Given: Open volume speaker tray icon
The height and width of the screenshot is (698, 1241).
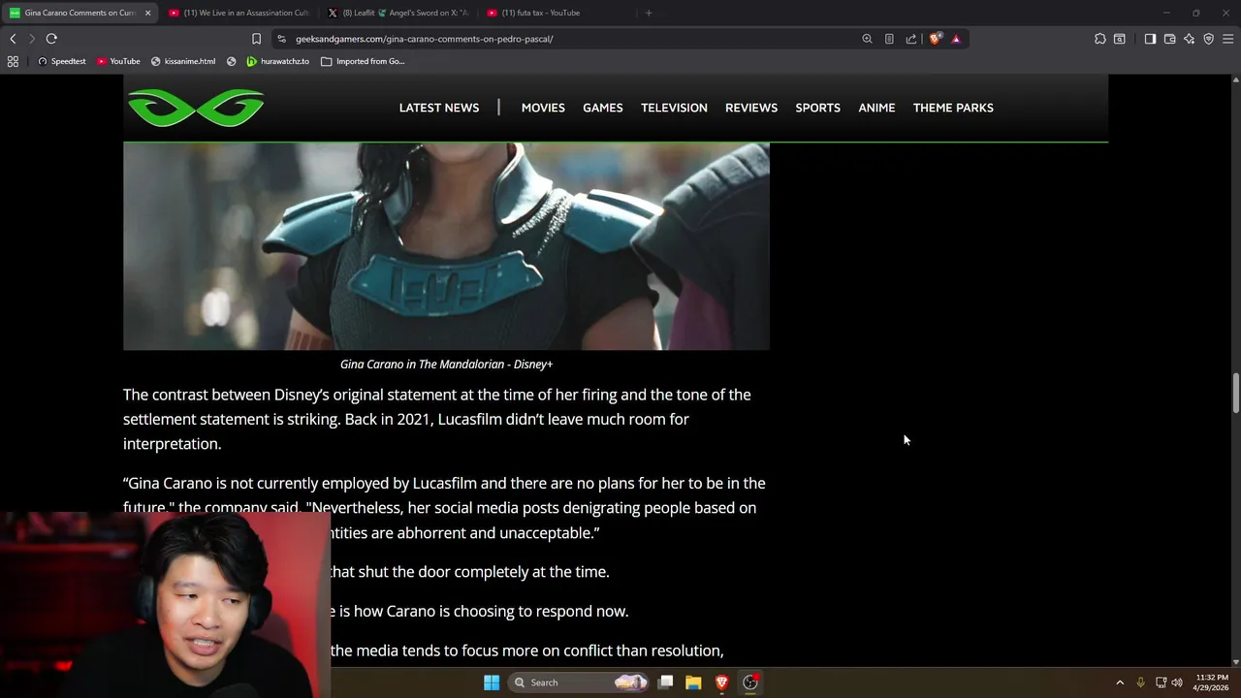Looking at the screenshot, I should tap(1177, 682).
